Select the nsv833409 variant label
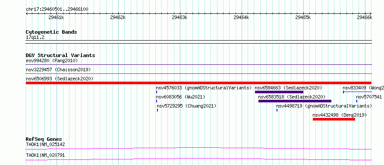 click(363, 88)
